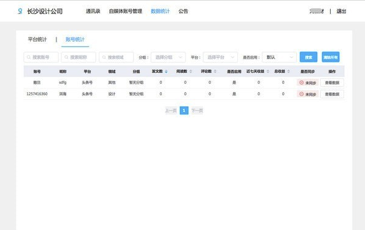Open 公告 in top navigation
The height and width of the screenshot is (230, 365).
point(183,11)
